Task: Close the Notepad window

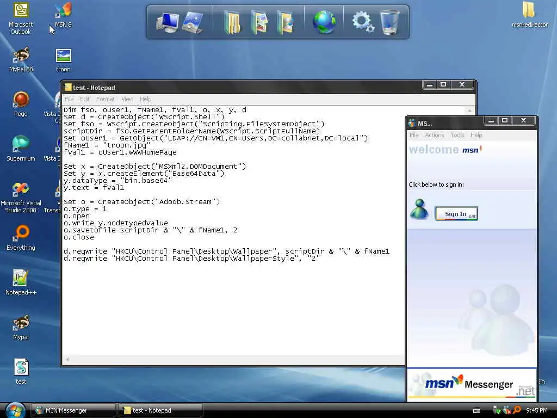Action: [x=462, y=84]
